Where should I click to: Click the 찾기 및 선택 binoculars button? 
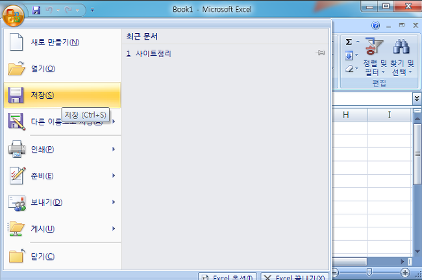tap(402, 57)
